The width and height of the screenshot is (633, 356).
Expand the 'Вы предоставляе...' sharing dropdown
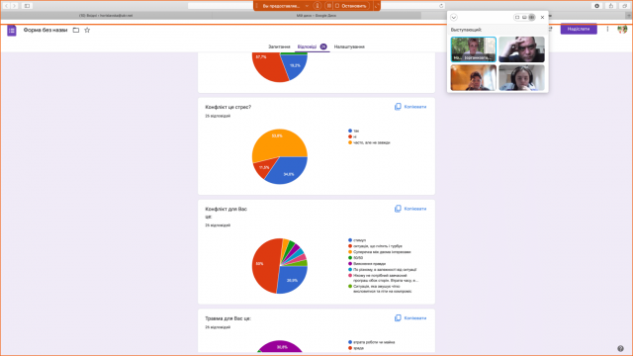pyautogui.click(x=307, y=6)
